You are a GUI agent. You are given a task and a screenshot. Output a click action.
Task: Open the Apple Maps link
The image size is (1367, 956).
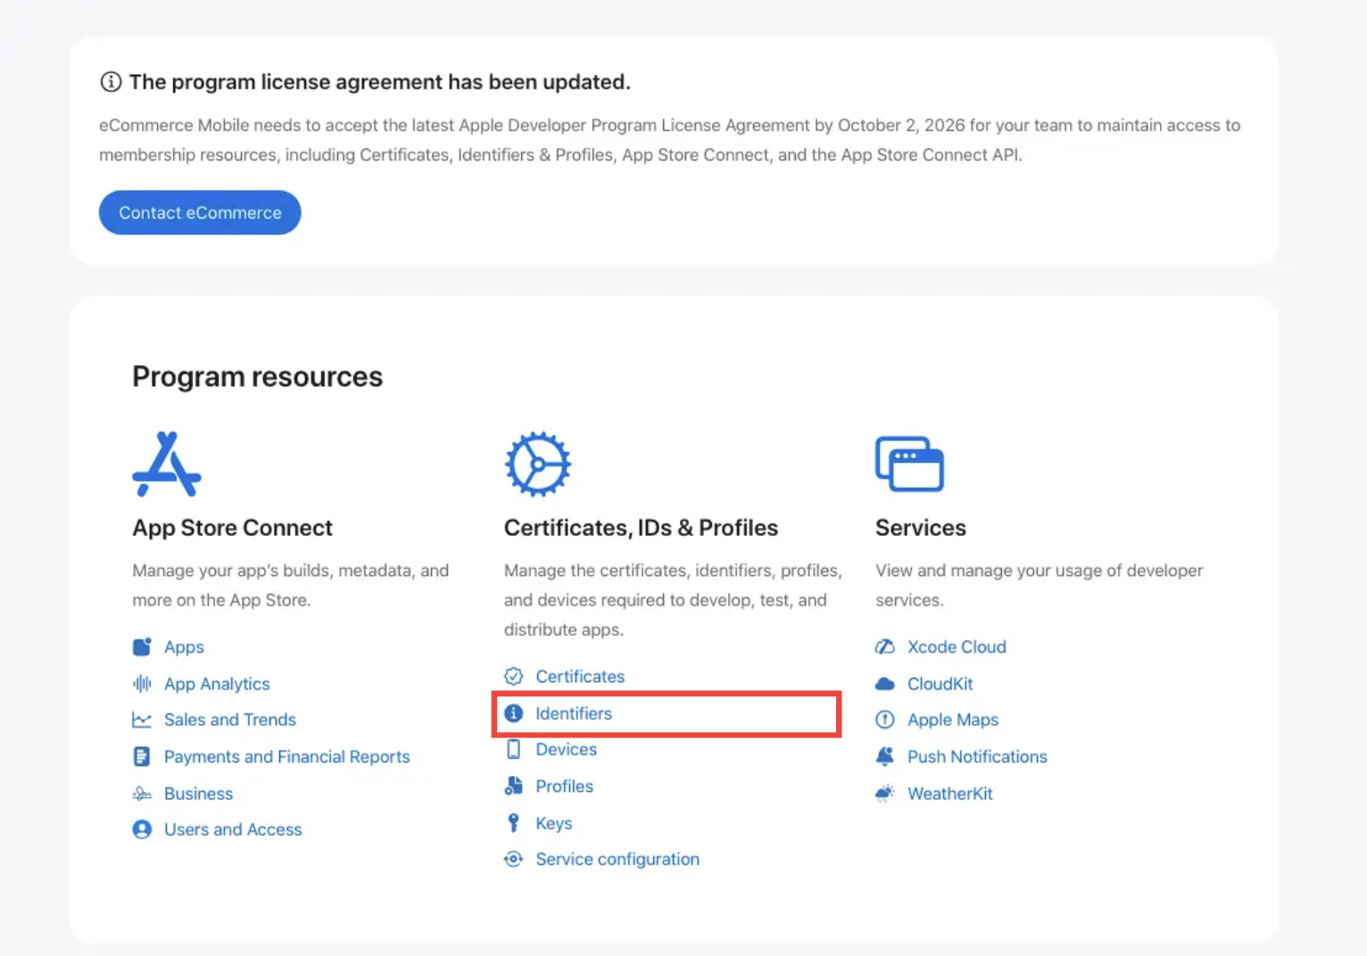[953, 720]
